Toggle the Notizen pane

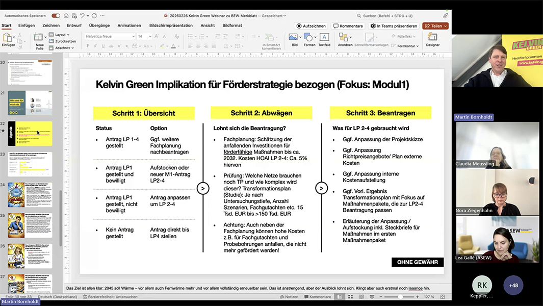click(x=289, y=297)
